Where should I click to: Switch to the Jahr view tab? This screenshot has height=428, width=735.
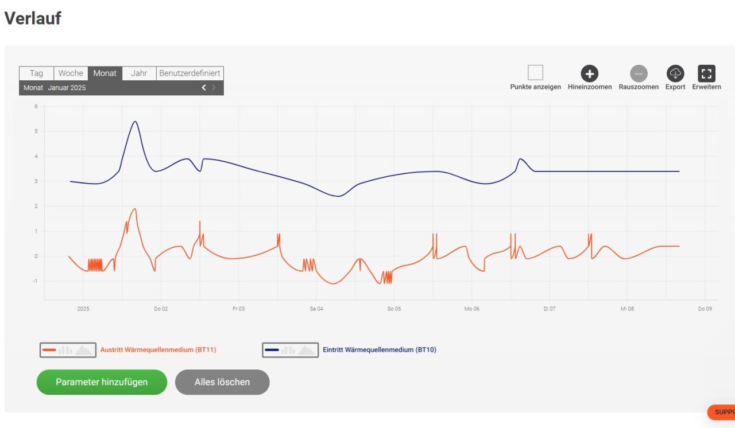[139, 73]
